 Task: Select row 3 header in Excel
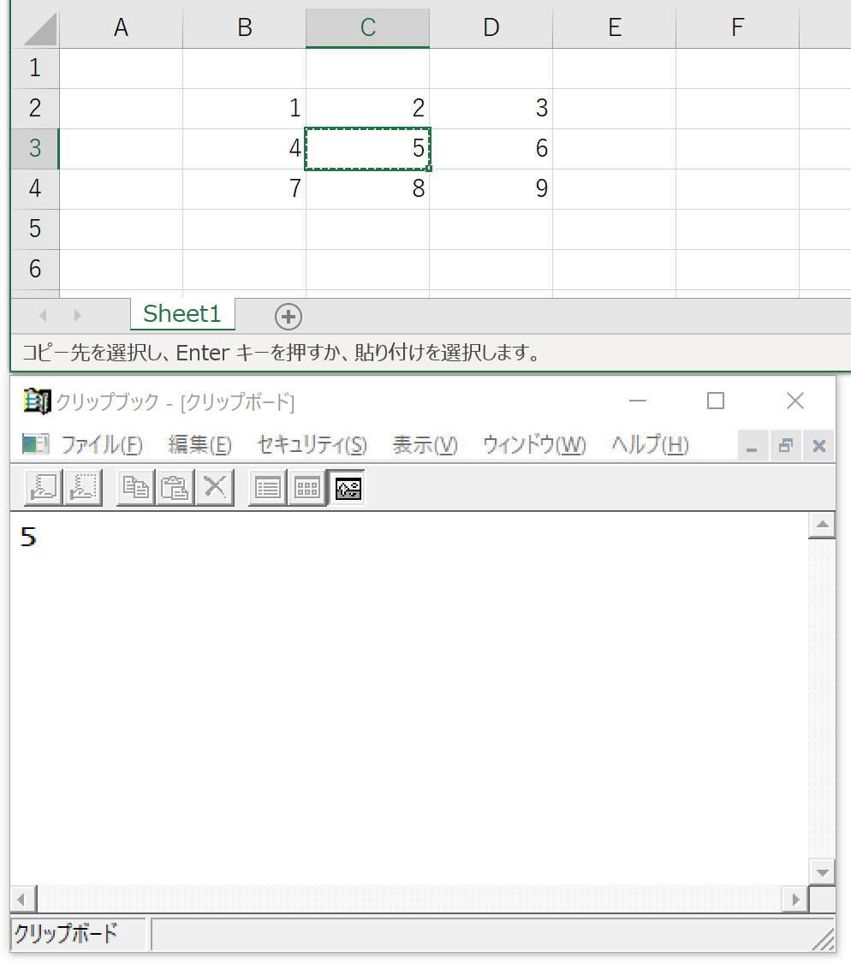pyautogui.click(x=35, y=148)
